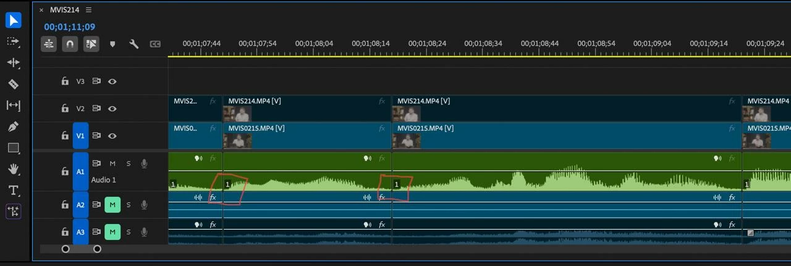Click the right zoom scrollbar handle
This screenshot has width=791, height=266.
click(x=97, y=249)
